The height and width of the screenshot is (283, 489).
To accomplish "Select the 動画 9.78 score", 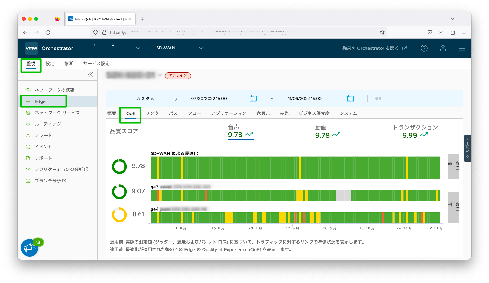I will (x=328, y=131).
